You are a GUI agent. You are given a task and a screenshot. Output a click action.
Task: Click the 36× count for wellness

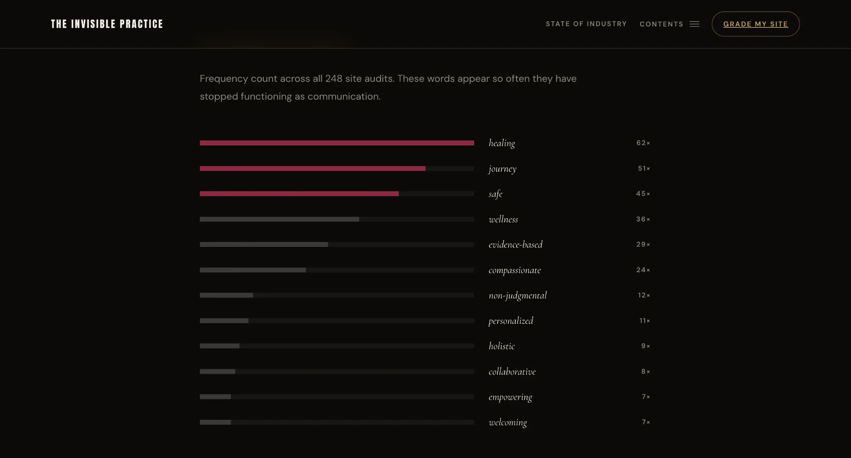(x=643, y=219)
